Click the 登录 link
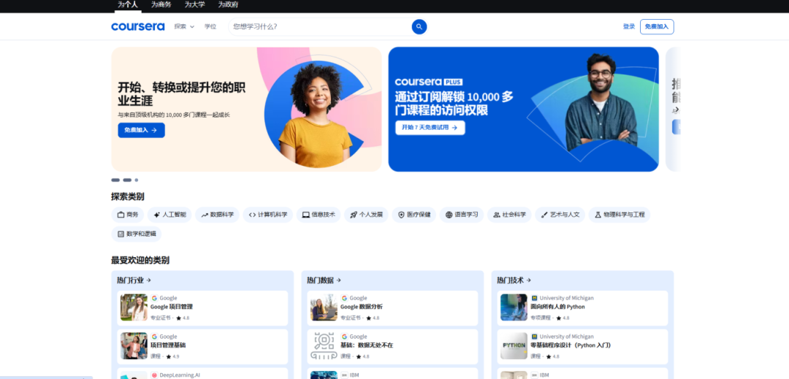Image resolution: width=789 pixels, height=379 pixels. (x=628, y=27)
